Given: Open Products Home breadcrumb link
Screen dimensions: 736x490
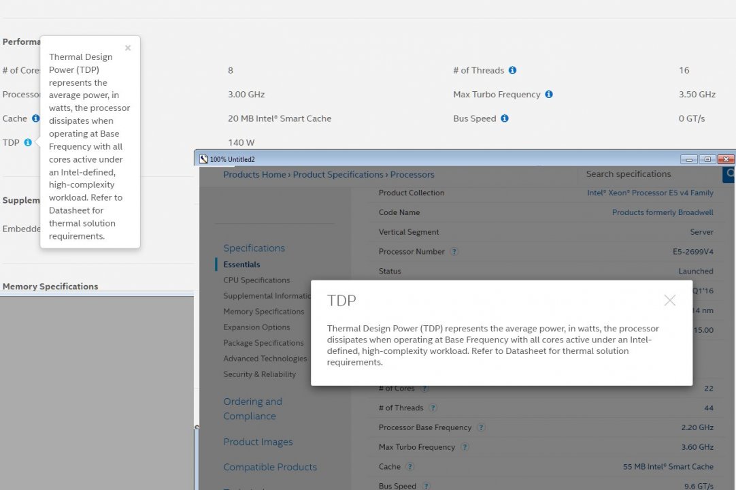Looking at the screenshot, I should (x=254, y=175).
